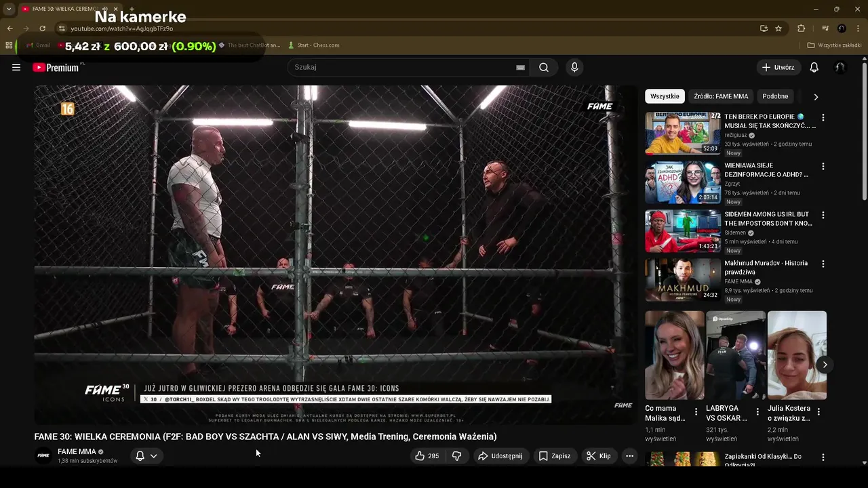Open Sidemen Among Us IRL thumbnail
This screenshot has height=488, width=868.
[x=683, y=231]
